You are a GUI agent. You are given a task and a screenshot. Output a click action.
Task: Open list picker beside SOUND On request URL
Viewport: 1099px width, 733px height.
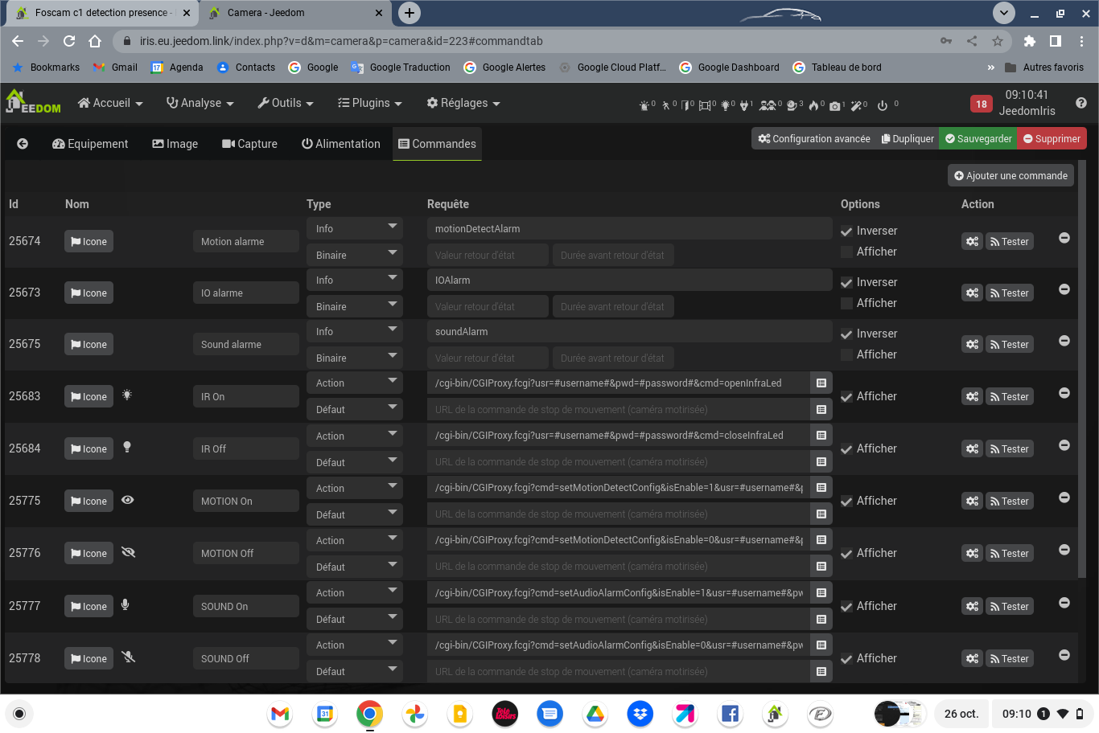(x=821, y=593)
